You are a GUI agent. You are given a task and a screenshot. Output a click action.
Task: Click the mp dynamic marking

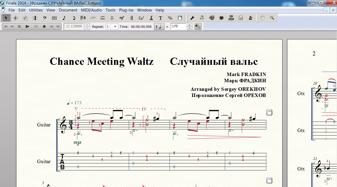77,143
